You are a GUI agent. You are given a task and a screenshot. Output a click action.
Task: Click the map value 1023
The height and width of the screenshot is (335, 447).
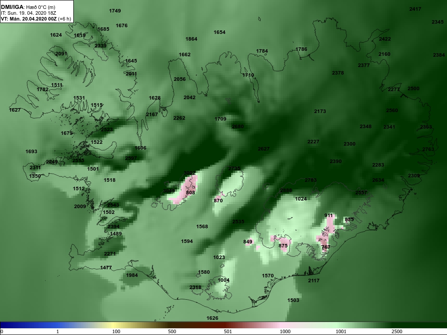point(219,257)
